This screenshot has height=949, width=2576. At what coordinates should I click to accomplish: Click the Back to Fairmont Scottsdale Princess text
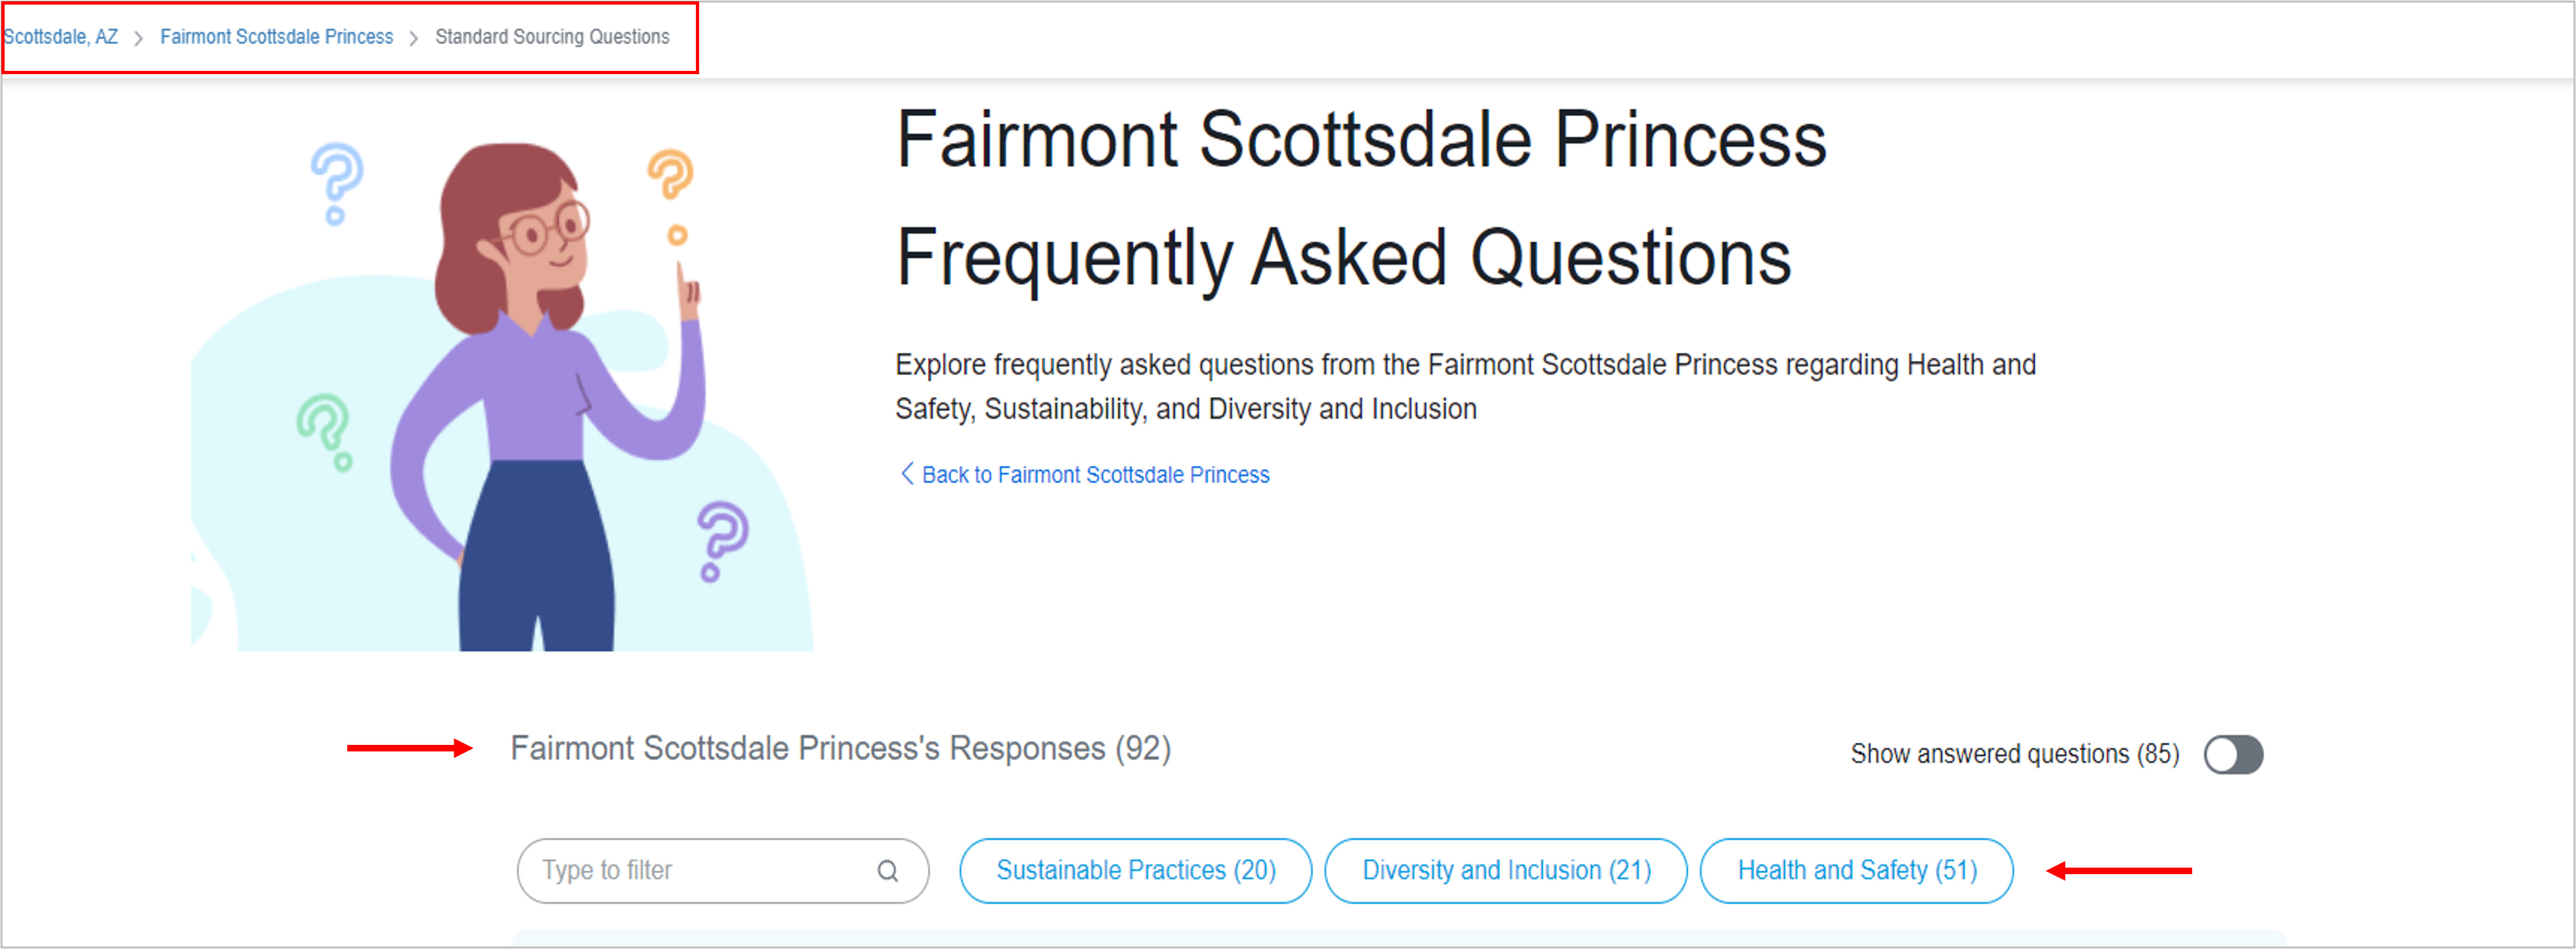coord(1095,475)
